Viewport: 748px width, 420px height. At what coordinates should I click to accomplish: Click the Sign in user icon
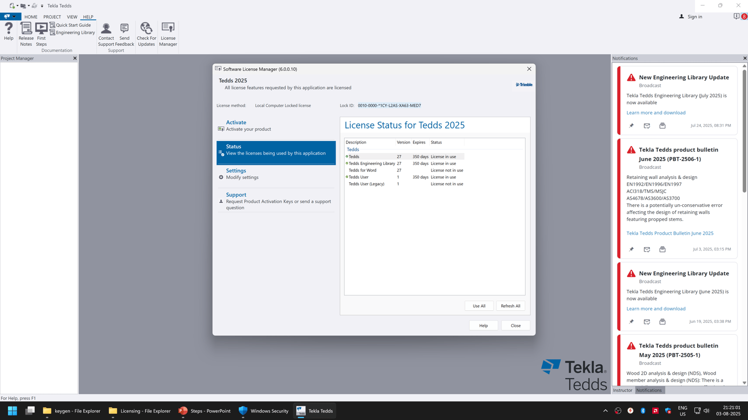682,16
